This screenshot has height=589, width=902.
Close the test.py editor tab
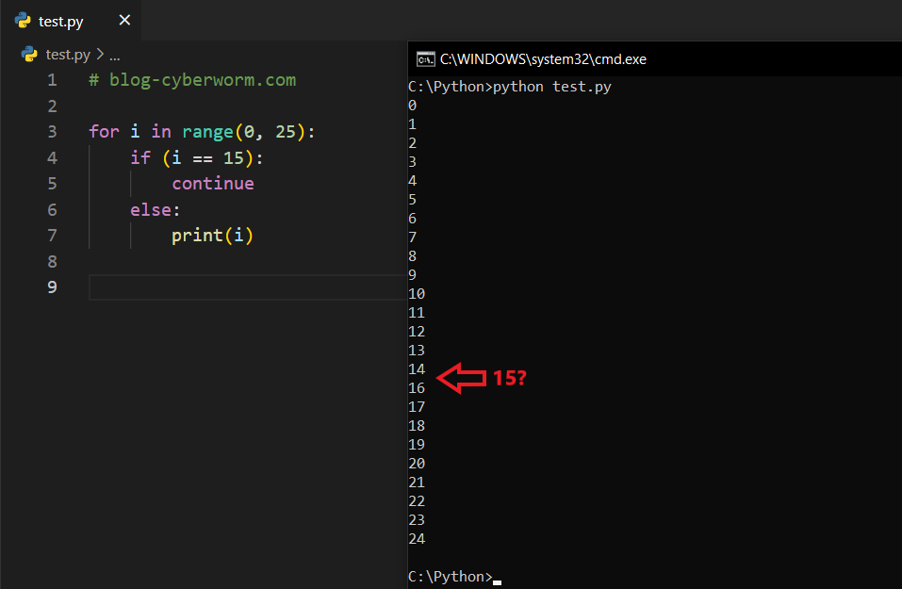(124, 21)
